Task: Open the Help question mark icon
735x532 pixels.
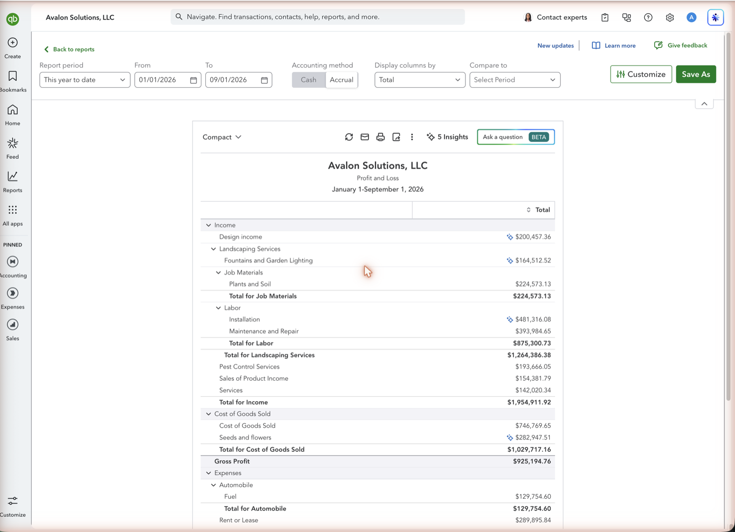Action: tap(648, 17)
